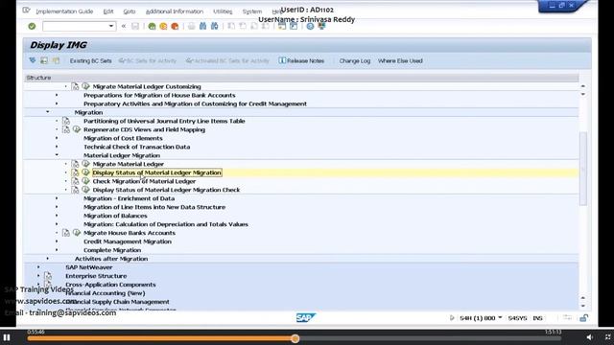This screenshot has height=345, width=614.
Task: Expand the status bar triangle arrow
Action: coord(452,318)
